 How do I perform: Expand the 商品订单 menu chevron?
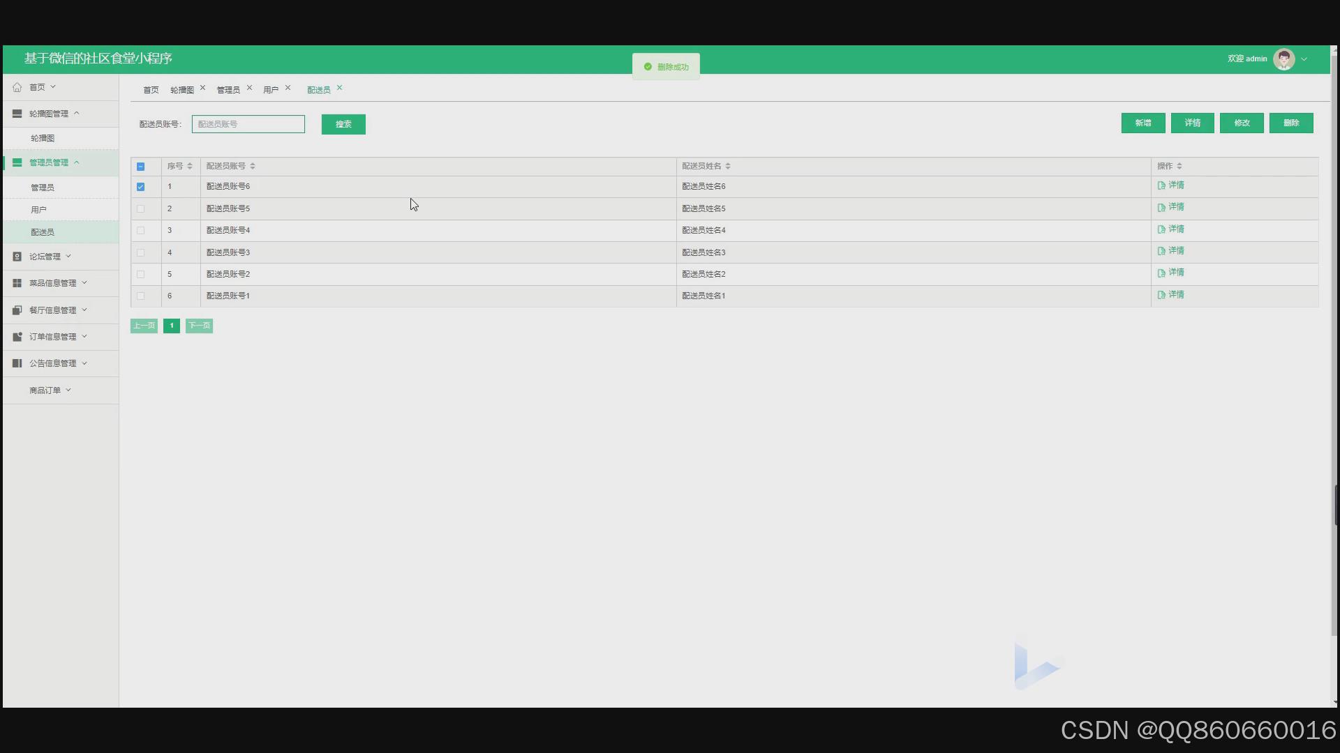pyautogui.click(x=68, y=390)
